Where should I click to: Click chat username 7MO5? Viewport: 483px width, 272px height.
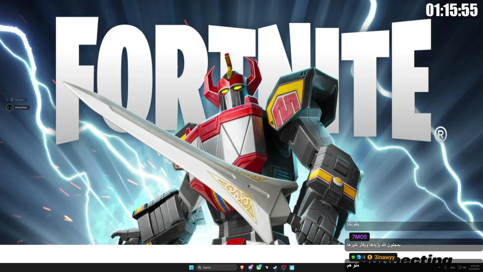(359, 237)
